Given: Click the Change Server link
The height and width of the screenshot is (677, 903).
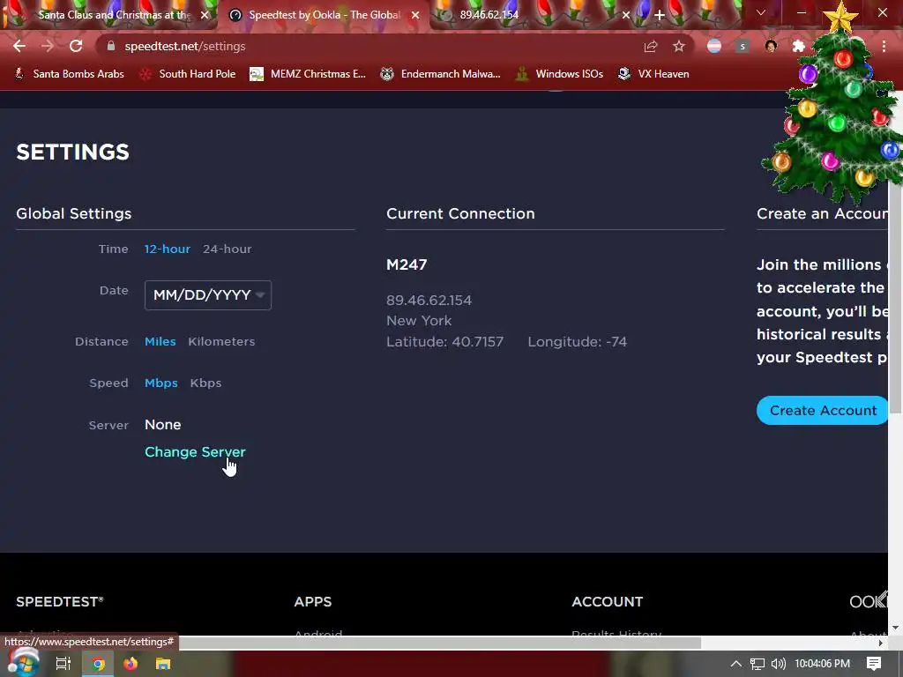Looking at the screenshot, I should tap(195, 452).
